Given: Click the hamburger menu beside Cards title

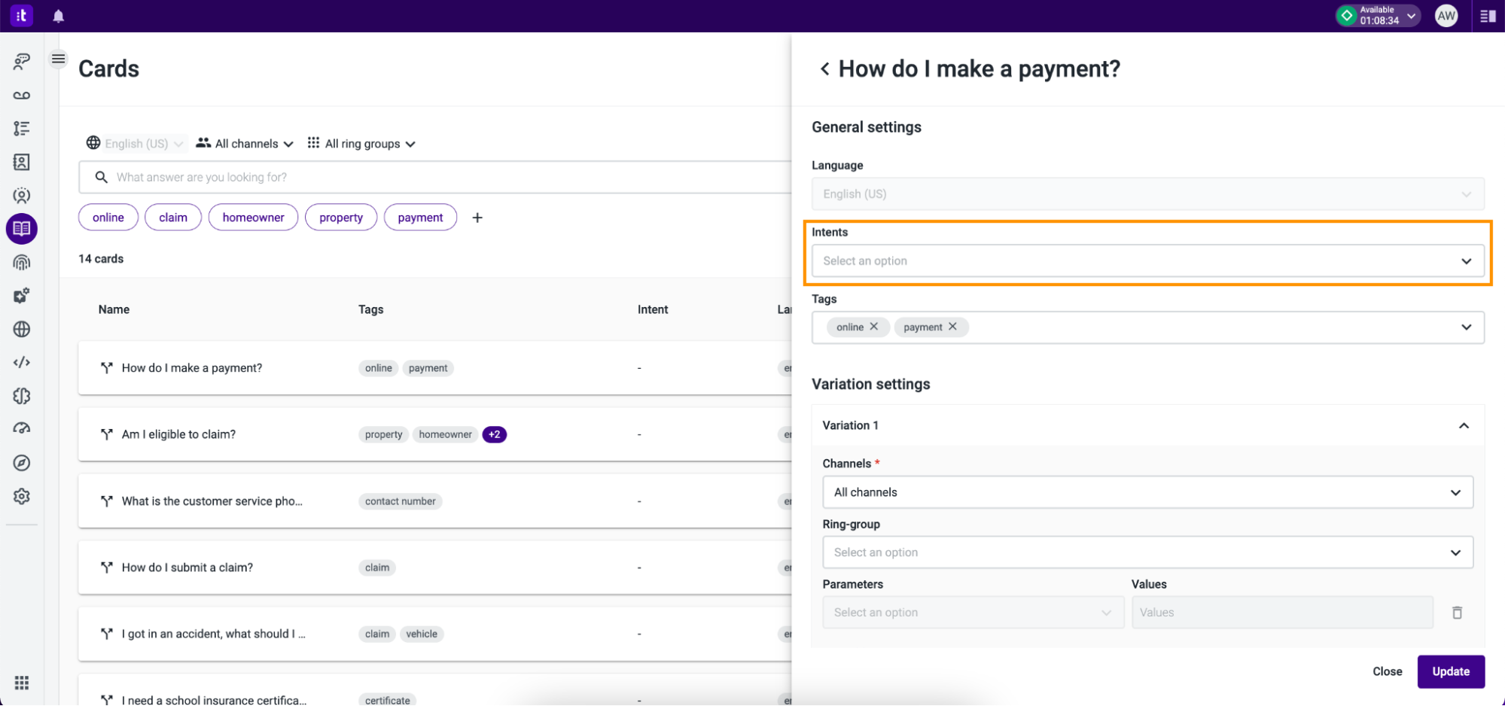Looking at the screenshot, I should pyautogui.click(x=58, y=58).
